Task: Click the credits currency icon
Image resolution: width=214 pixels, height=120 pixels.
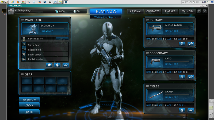Action: [57, 11]
